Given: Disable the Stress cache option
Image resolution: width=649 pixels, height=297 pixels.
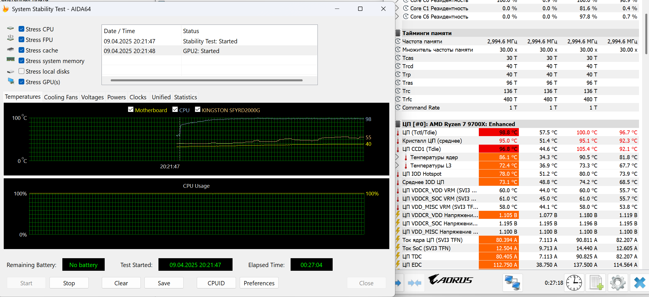Looking at the screenshot, I should click(21, 50).
